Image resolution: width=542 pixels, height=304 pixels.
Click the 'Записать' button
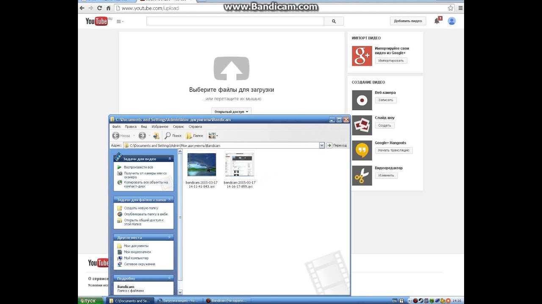coord(386,100)
